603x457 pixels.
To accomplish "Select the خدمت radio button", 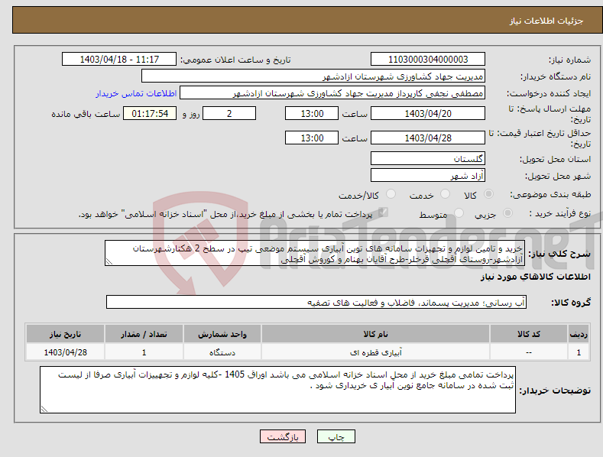I will [445, 194].
